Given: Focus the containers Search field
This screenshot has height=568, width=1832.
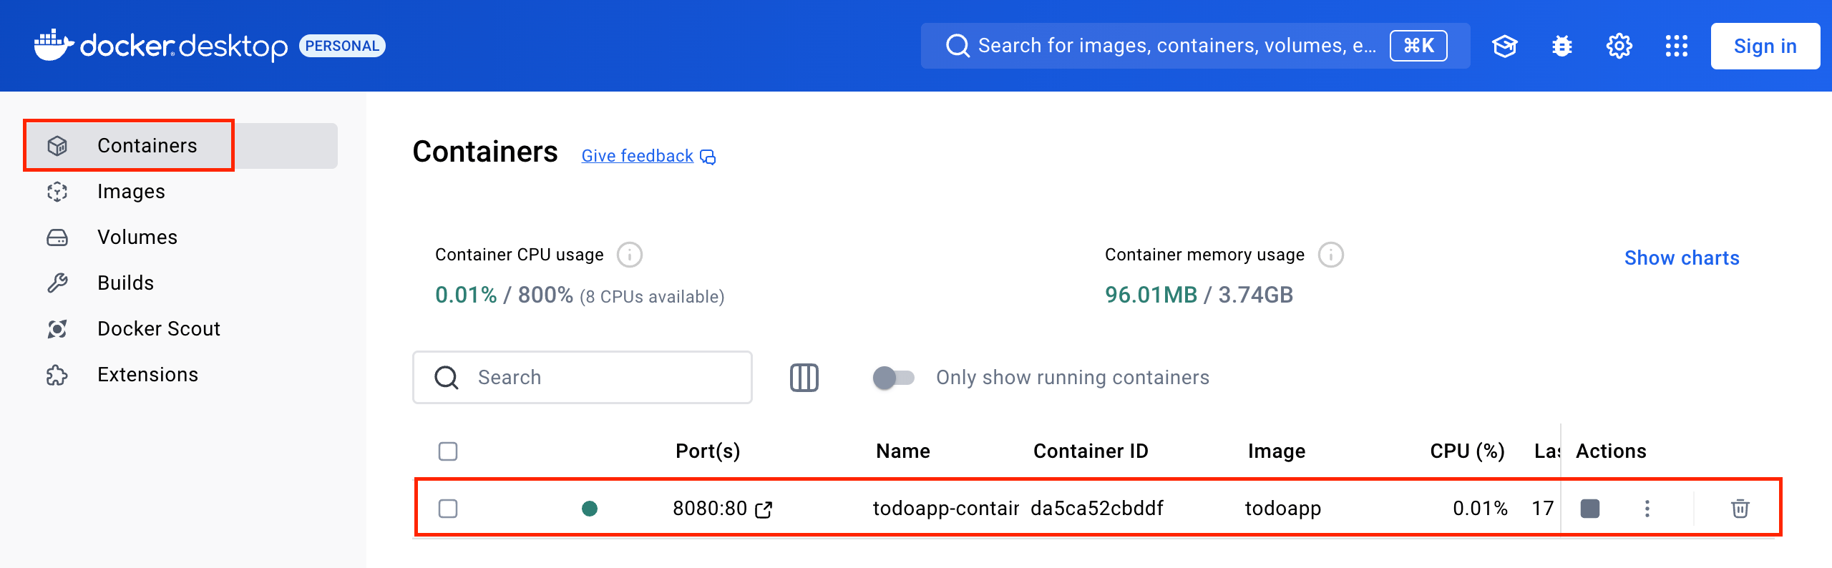Looking at the screenshot, I should 582,377.
